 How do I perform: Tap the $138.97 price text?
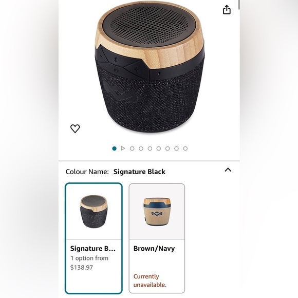(82, 267)
